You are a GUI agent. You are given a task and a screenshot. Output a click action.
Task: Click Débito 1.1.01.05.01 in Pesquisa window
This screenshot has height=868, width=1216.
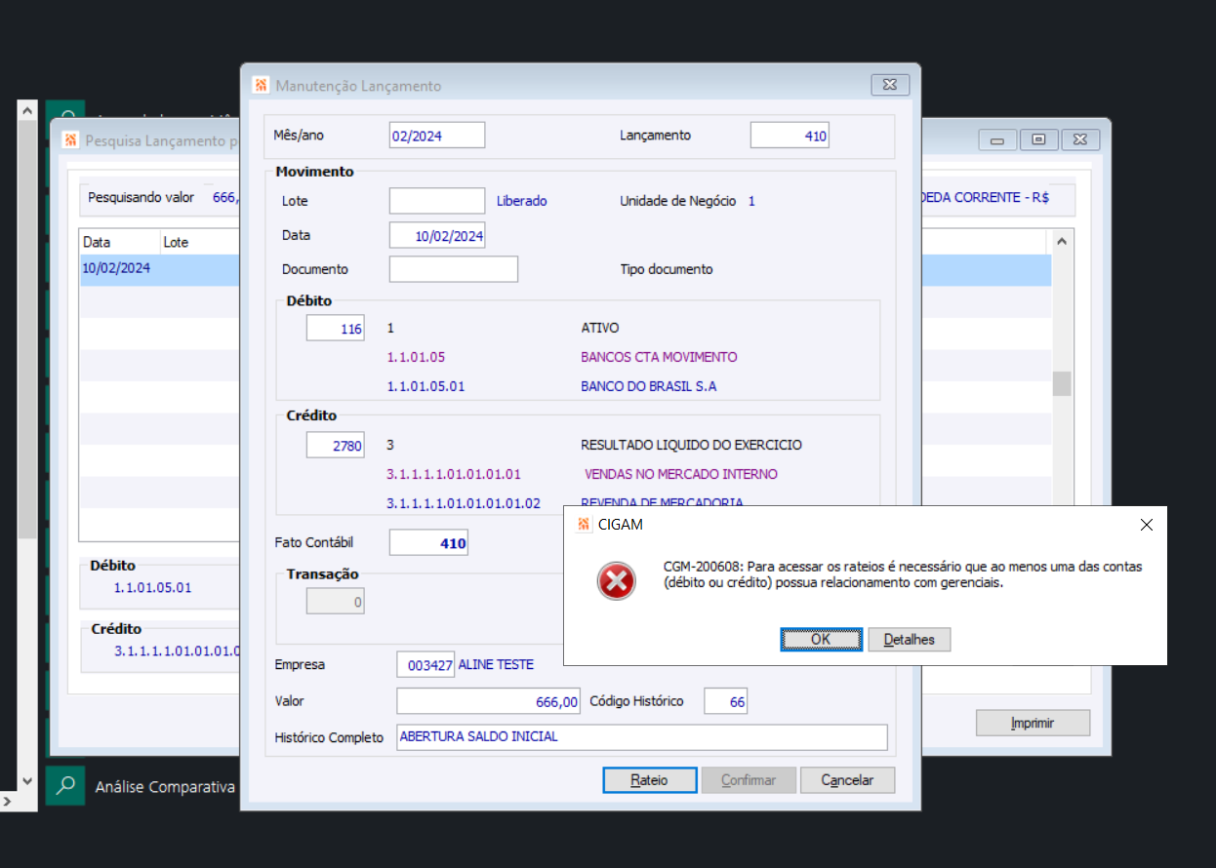153,587
